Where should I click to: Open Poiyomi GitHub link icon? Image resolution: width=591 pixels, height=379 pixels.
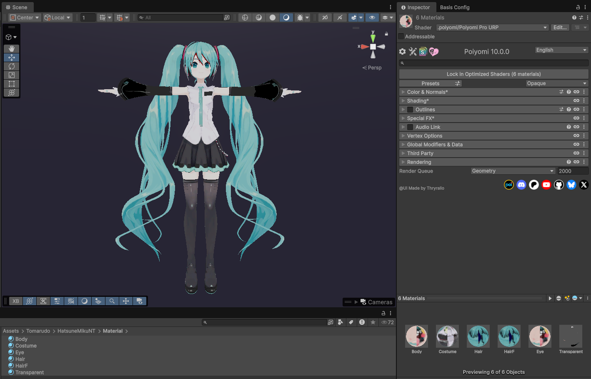[559, 185]
